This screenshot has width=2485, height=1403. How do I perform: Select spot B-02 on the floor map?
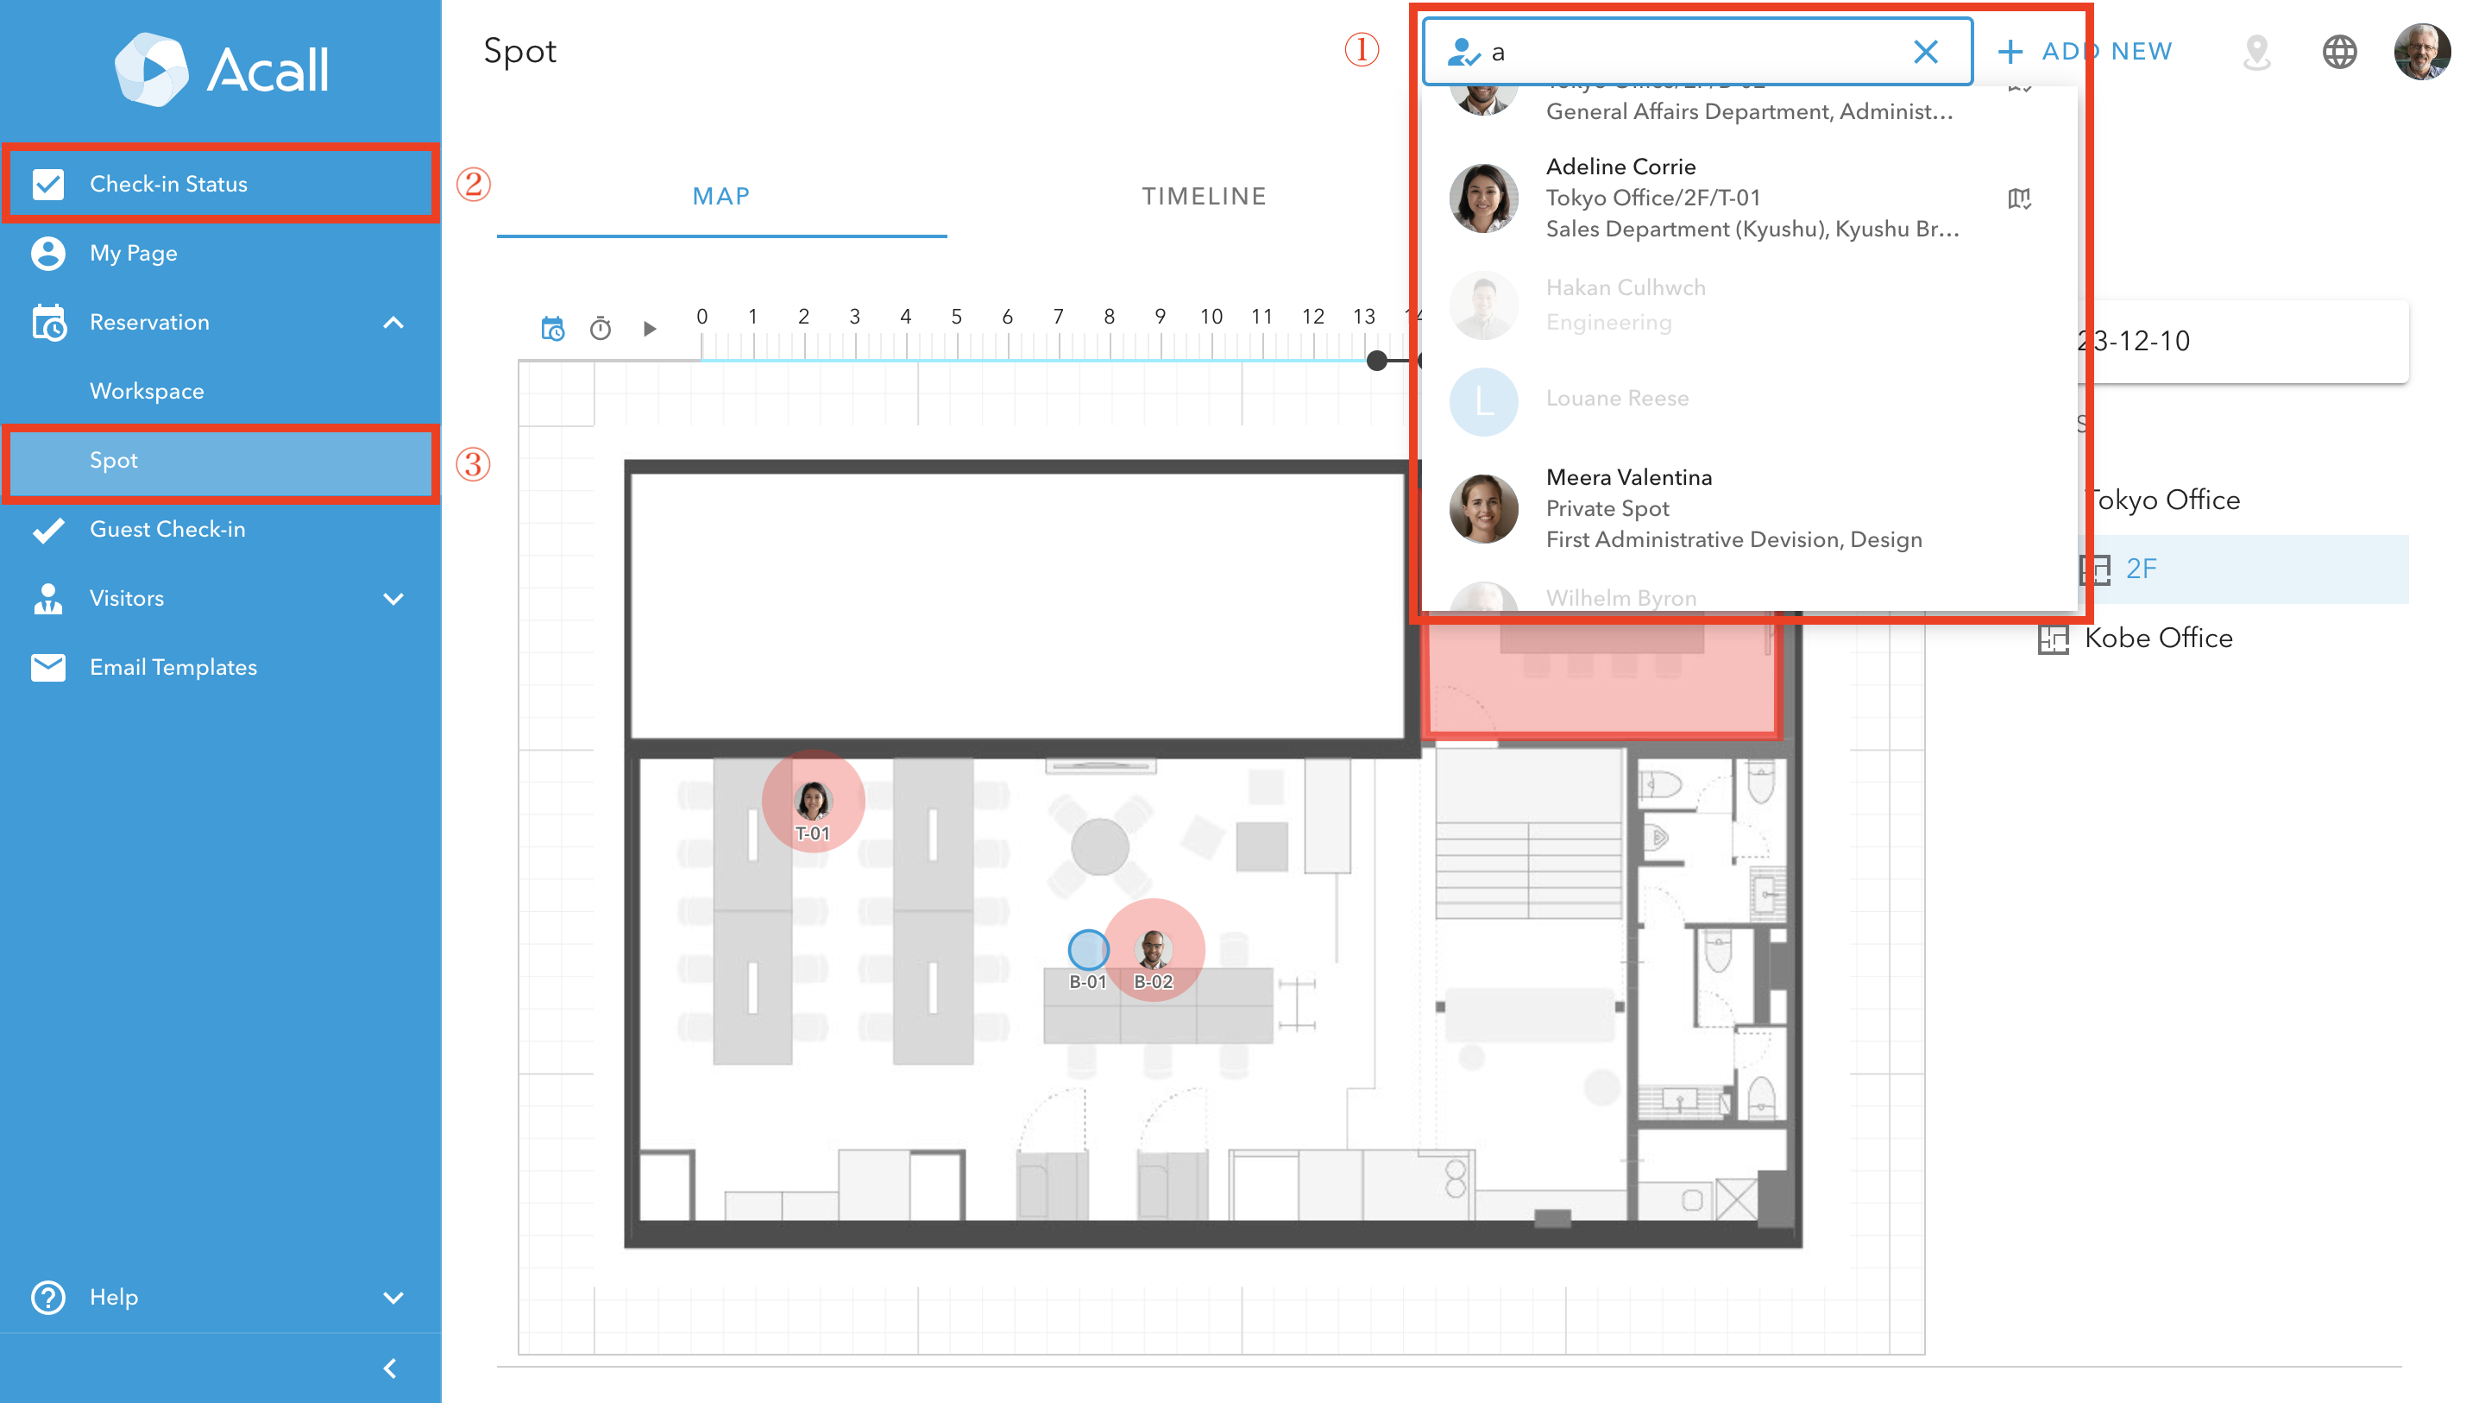click(1153, 952)
